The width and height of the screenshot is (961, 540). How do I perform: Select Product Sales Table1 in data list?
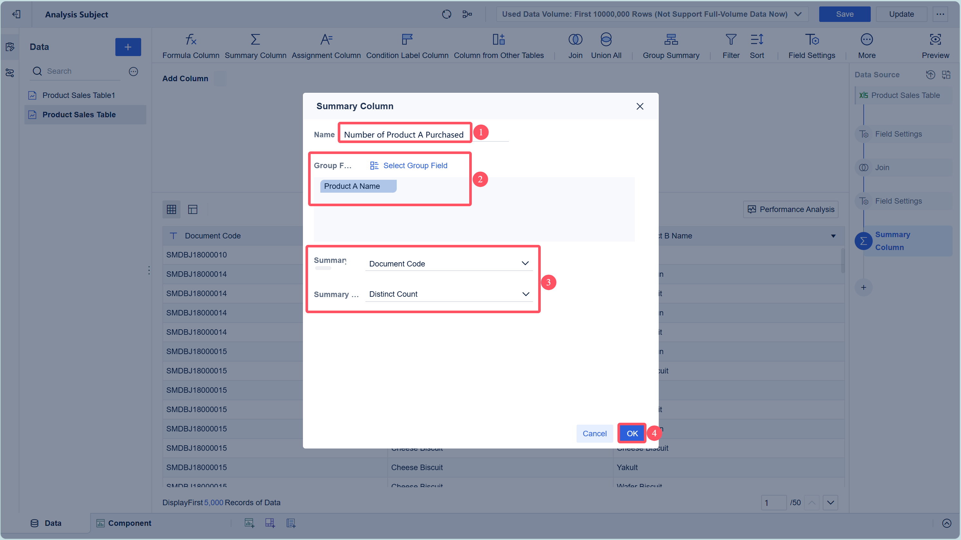[x=78, y=95]
